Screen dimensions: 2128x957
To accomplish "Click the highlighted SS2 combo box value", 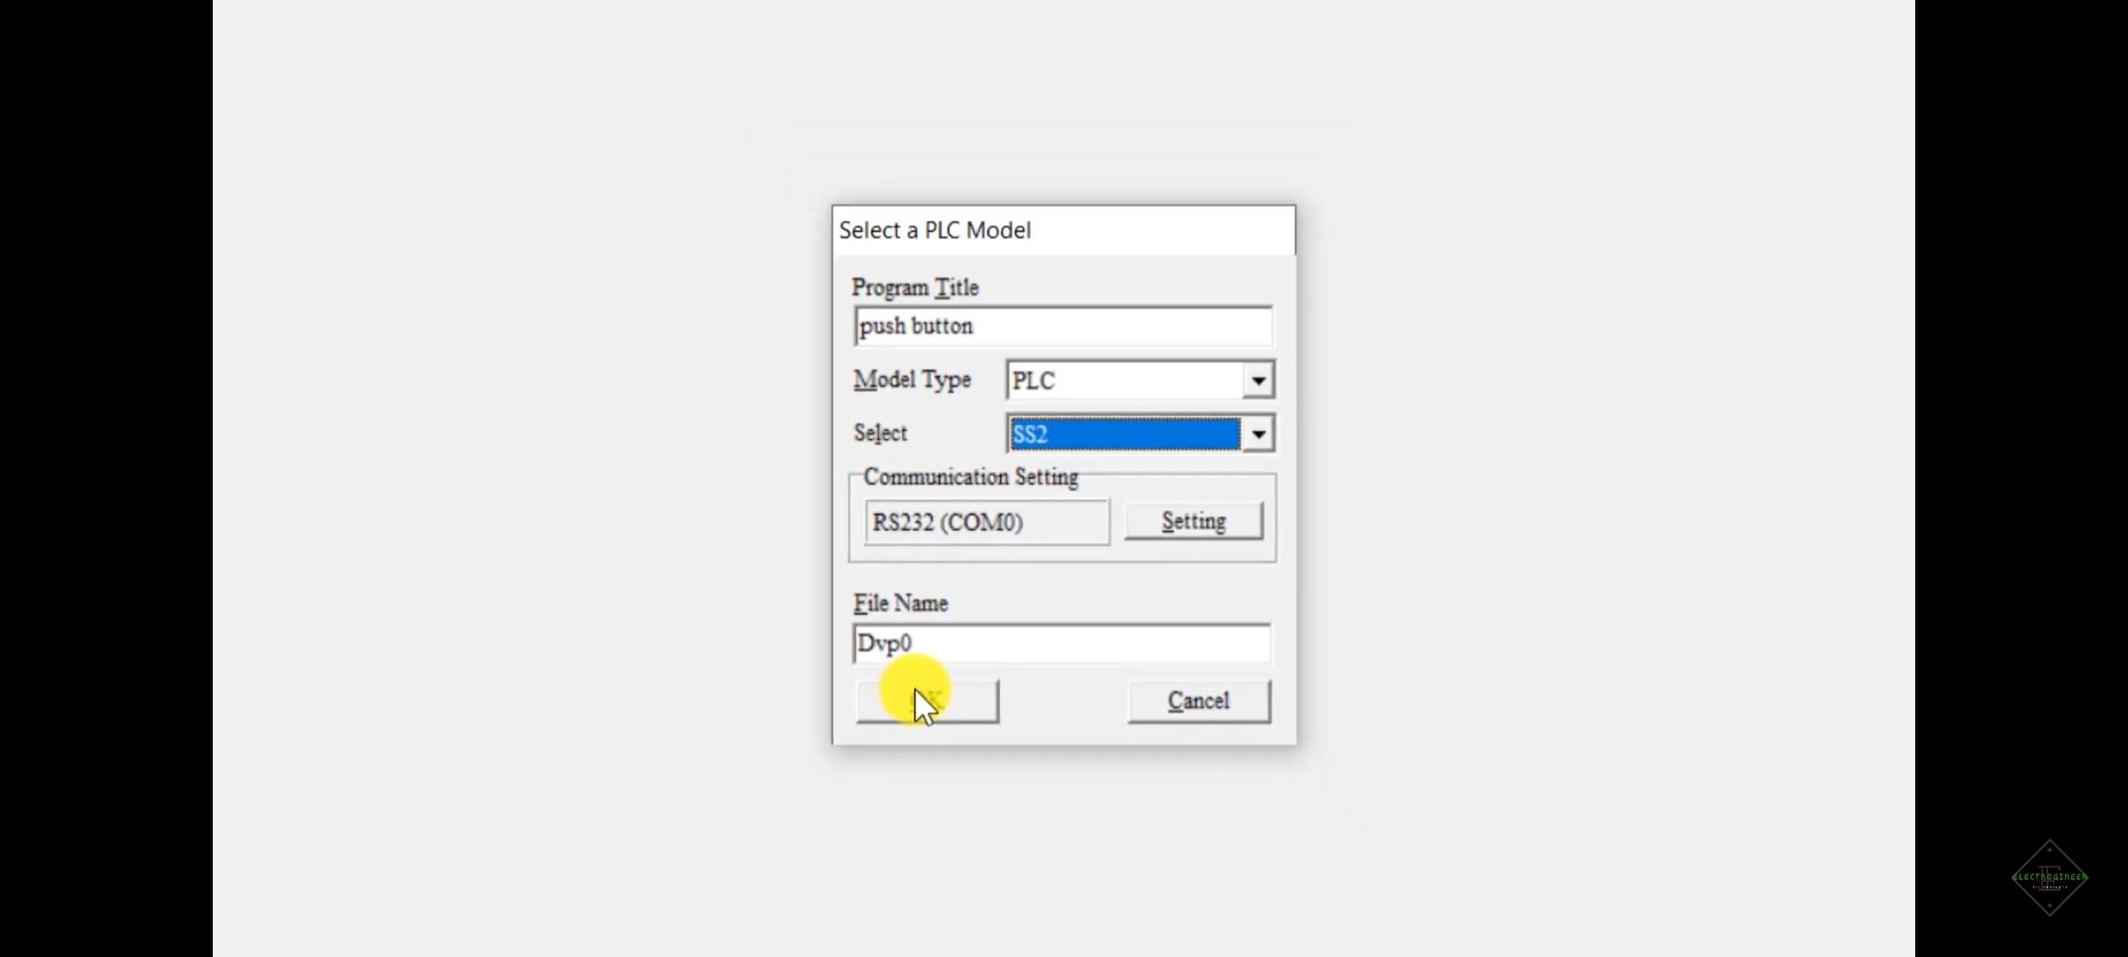I will click(x=1125, y=434).
